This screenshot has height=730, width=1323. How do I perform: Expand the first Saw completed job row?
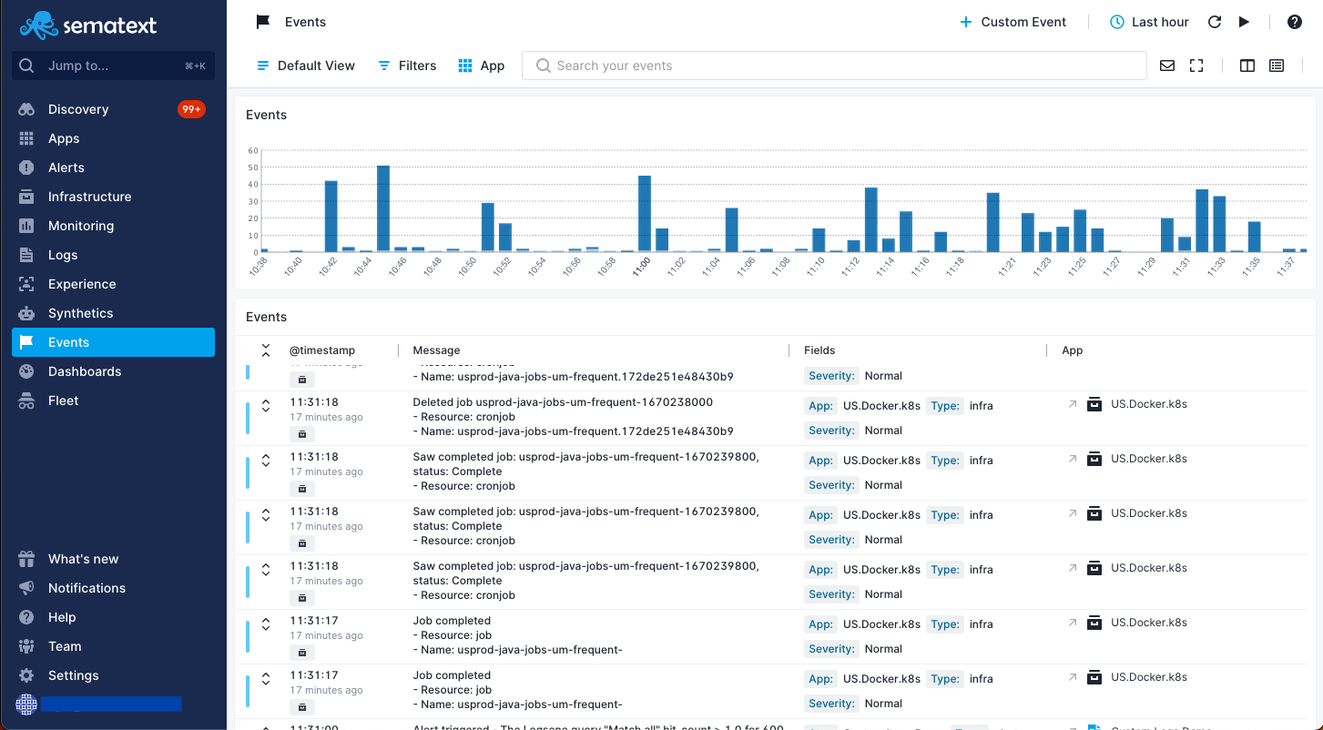click(x=266, y=461)
